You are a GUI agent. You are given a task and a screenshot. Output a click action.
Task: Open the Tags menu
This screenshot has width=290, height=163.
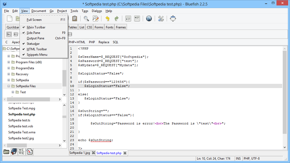[85, 11]
